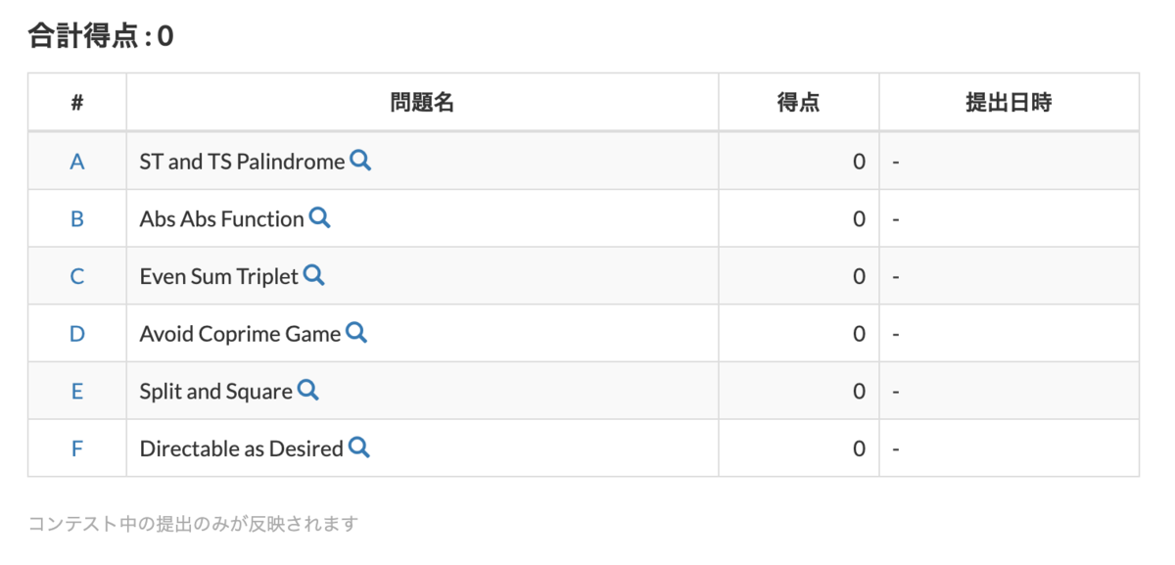Open the Directable as Desired problem title
This screenshot has height=565, width=1175.
(241, 447)
